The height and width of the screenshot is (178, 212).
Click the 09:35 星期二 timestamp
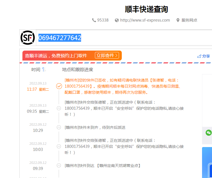click(x=38, y=111)
